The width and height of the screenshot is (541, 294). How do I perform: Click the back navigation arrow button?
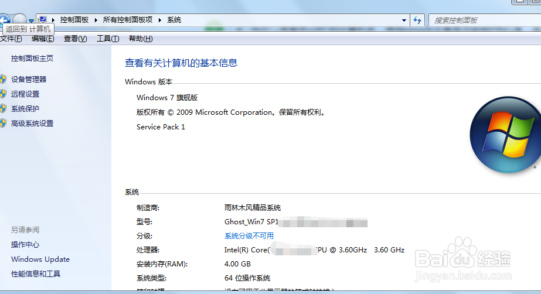coord(4,19)
